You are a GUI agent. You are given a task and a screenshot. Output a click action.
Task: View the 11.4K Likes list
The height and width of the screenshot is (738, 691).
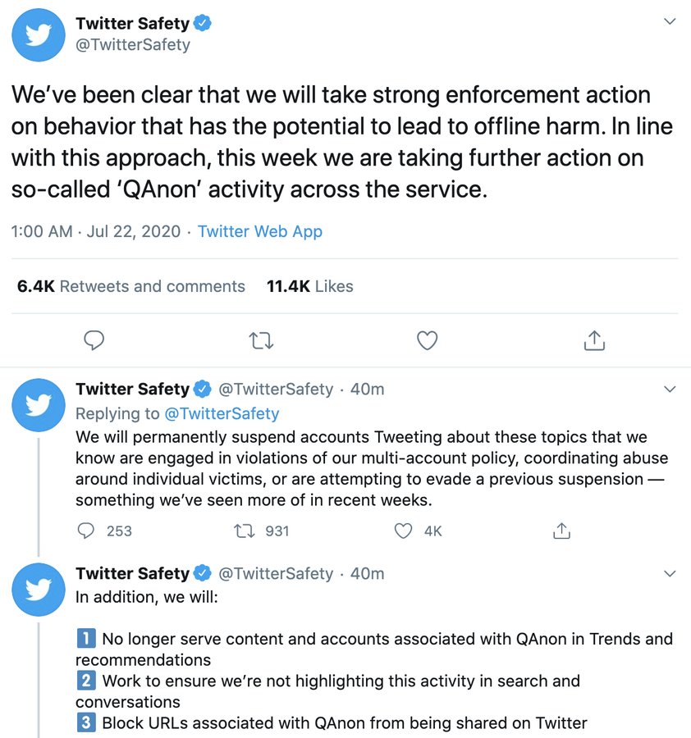pos(309,286)
